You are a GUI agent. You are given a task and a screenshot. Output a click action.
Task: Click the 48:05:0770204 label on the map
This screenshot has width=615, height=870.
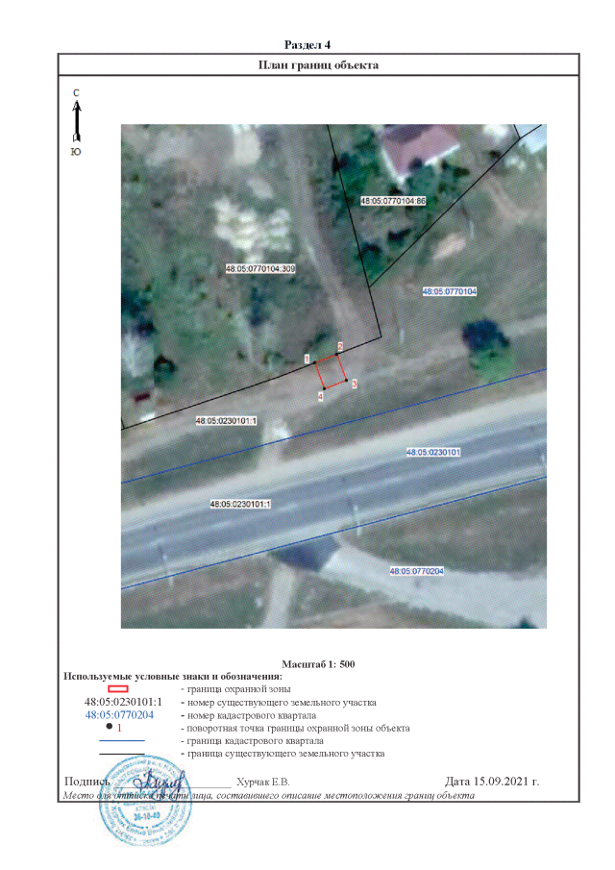[416, 571]
